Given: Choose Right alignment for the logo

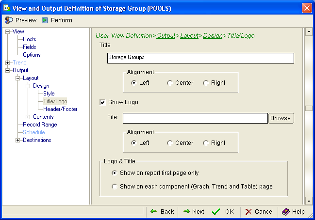Looking at the screenshot, I should coord(206,143).
